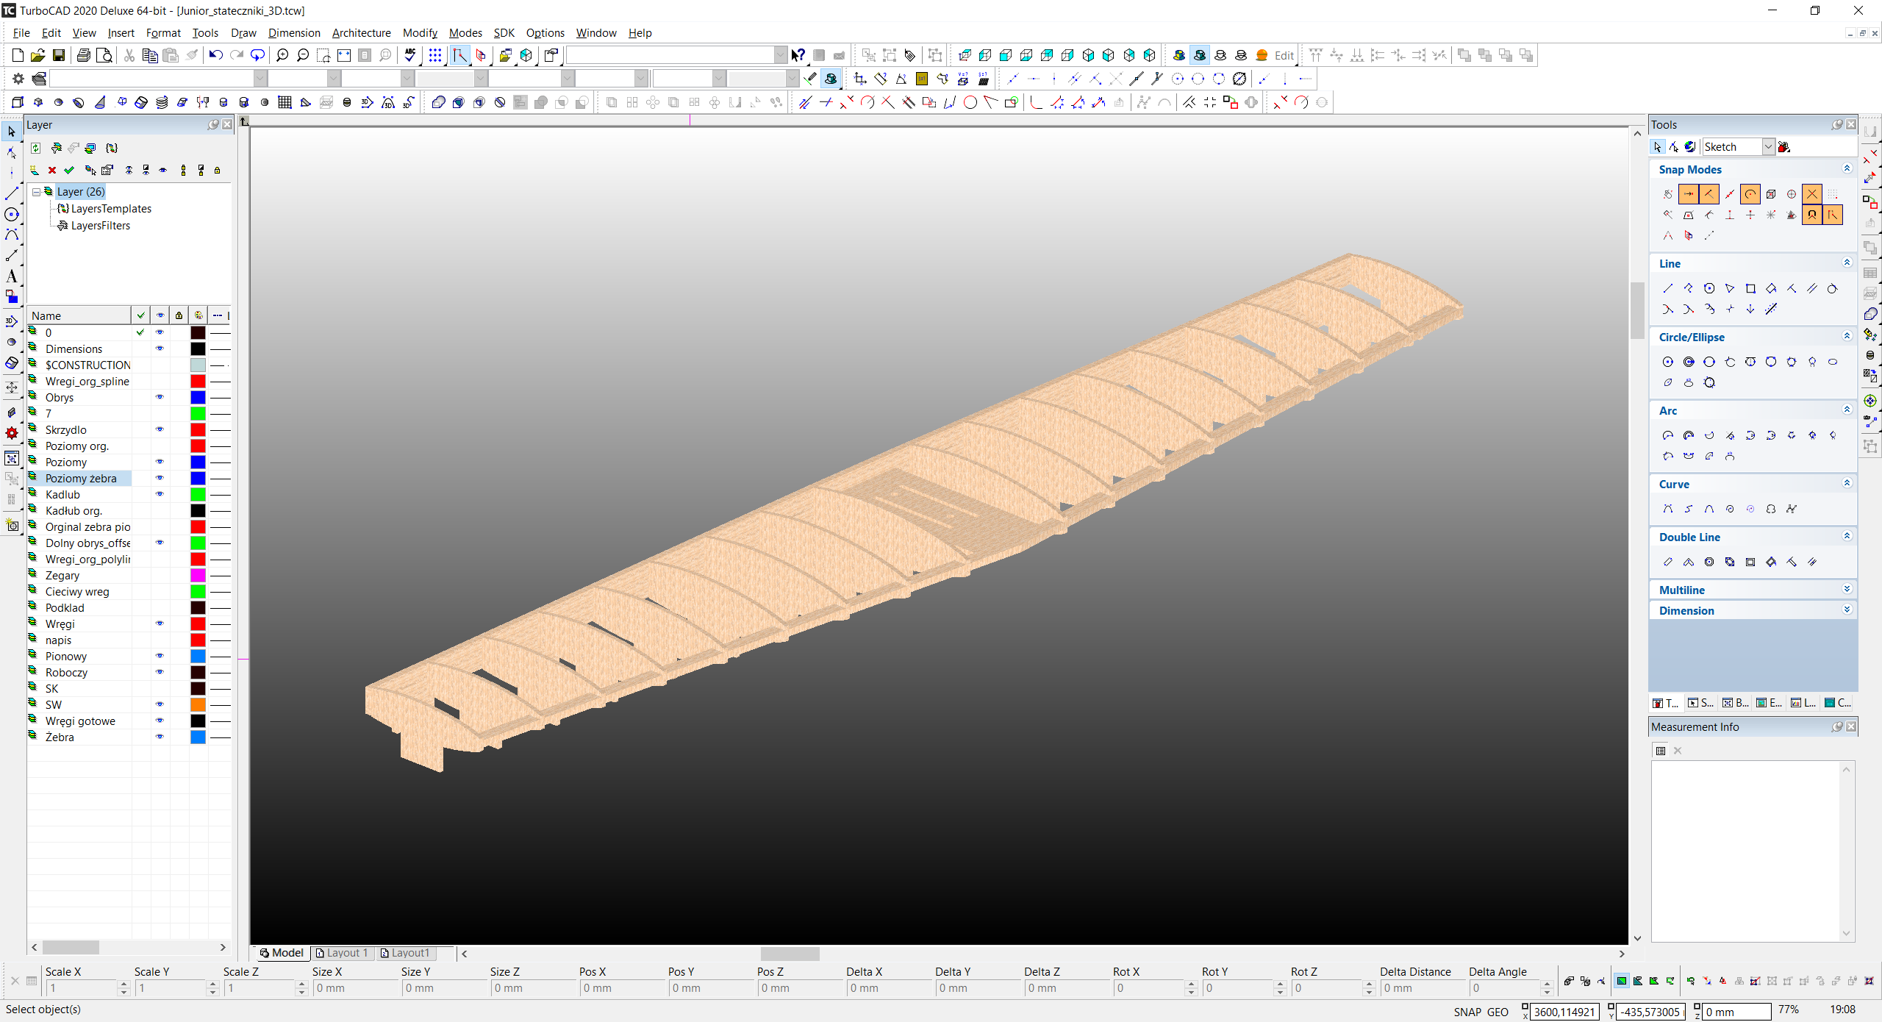Open the Architecture menu
Screen dimensions: 1882x1022
pos(361,33)
